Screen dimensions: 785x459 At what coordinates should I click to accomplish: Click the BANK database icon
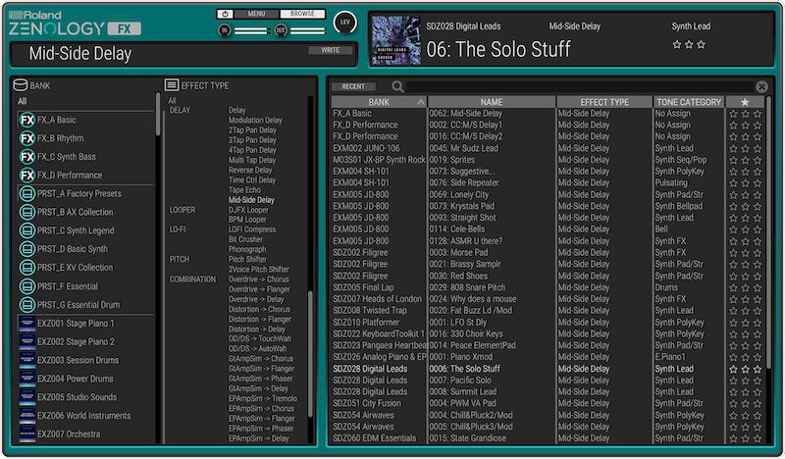(20, 85)
